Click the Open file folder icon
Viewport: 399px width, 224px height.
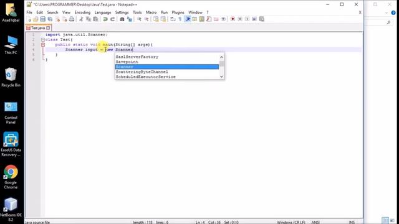(x=36, y=19)
